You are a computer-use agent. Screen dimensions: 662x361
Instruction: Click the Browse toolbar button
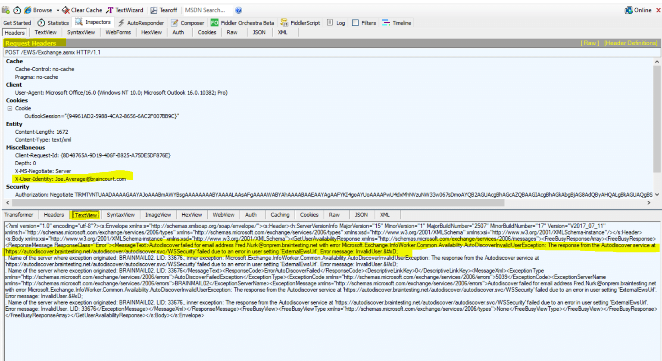click(x=38, y=10)
